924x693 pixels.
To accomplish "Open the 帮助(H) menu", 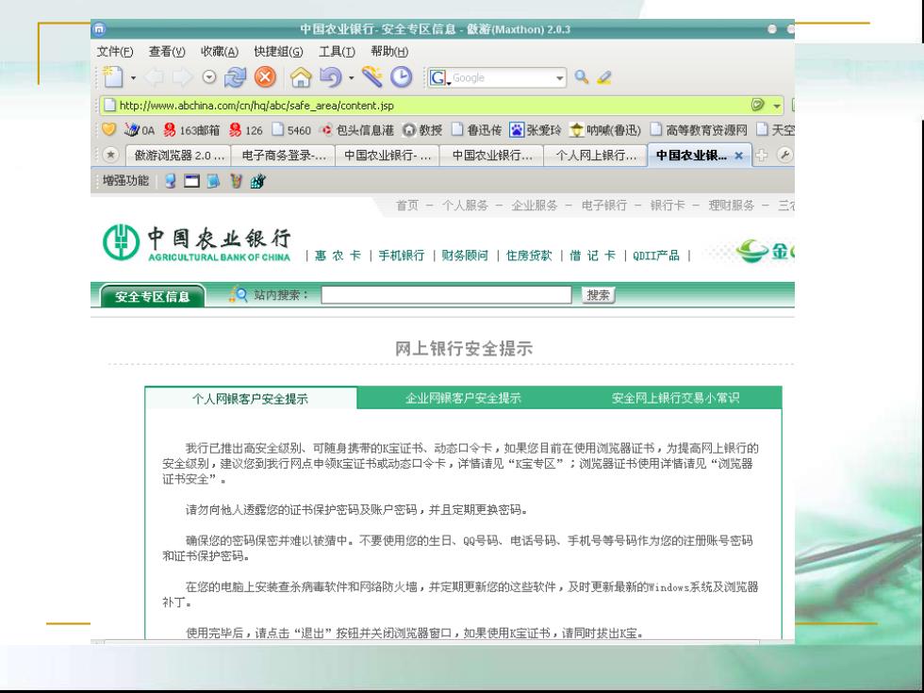I will tap(388, 52).
